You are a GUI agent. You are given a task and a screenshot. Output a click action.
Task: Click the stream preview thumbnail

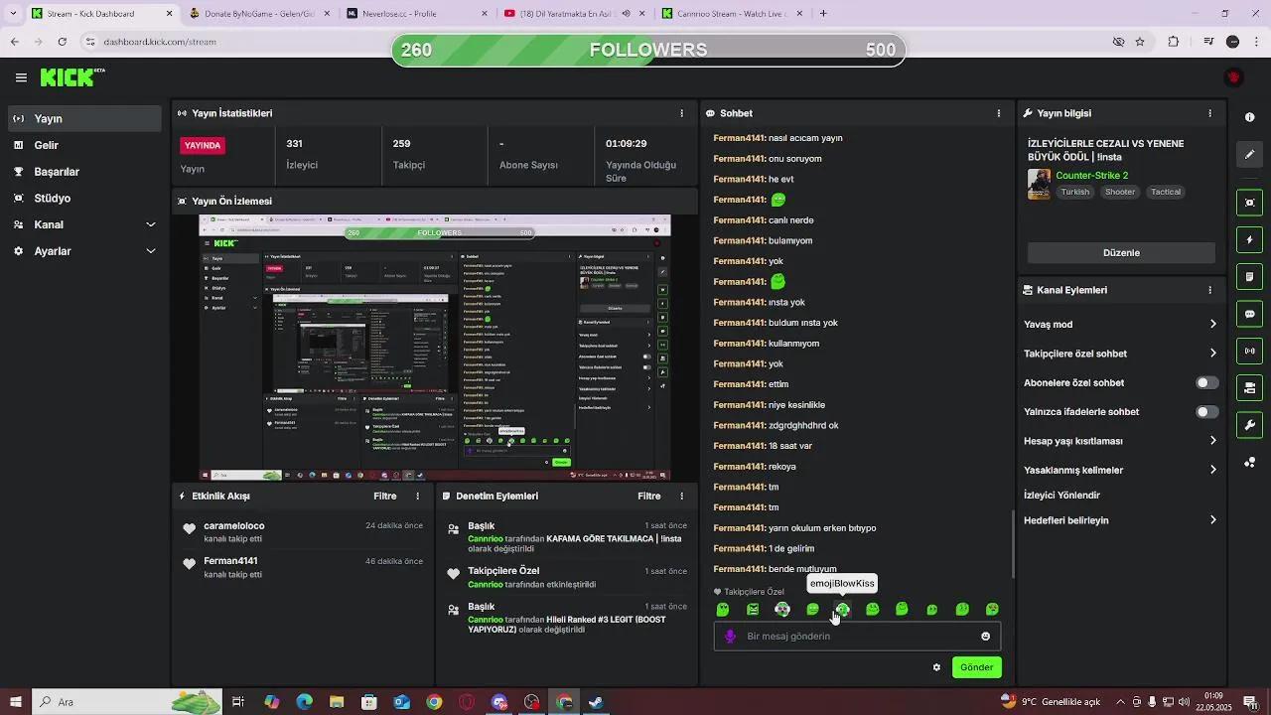435,348
